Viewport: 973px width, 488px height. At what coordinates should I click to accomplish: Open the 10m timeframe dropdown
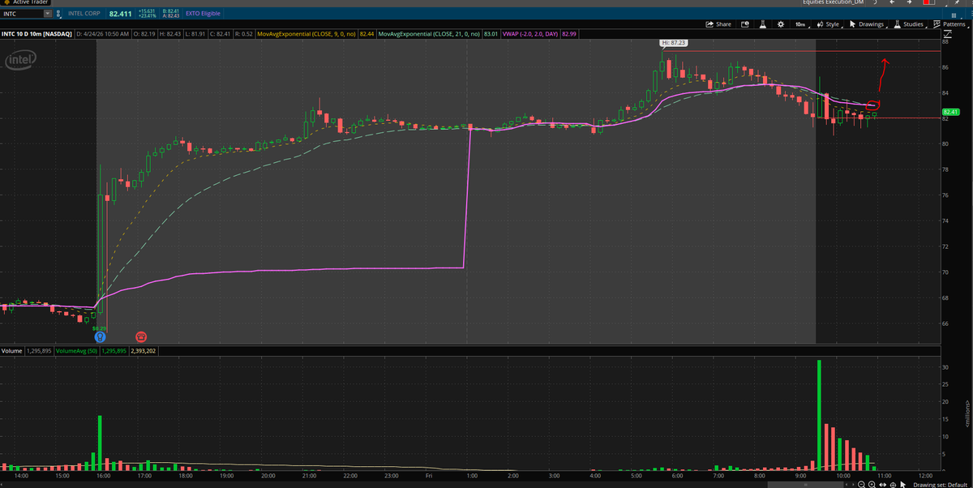(x=801, y=24)
